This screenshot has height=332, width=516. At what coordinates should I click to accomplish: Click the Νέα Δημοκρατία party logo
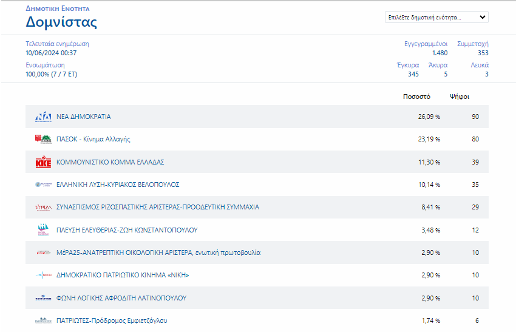(x=43, y=117)
